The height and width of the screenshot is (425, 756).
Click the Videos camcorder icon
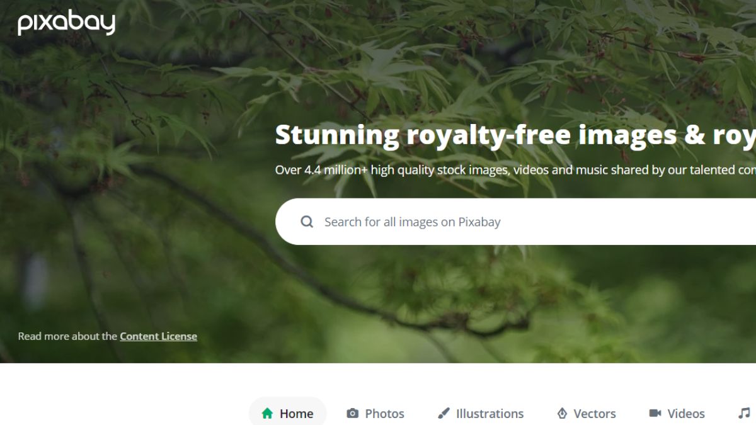click(x=655, y=413)
